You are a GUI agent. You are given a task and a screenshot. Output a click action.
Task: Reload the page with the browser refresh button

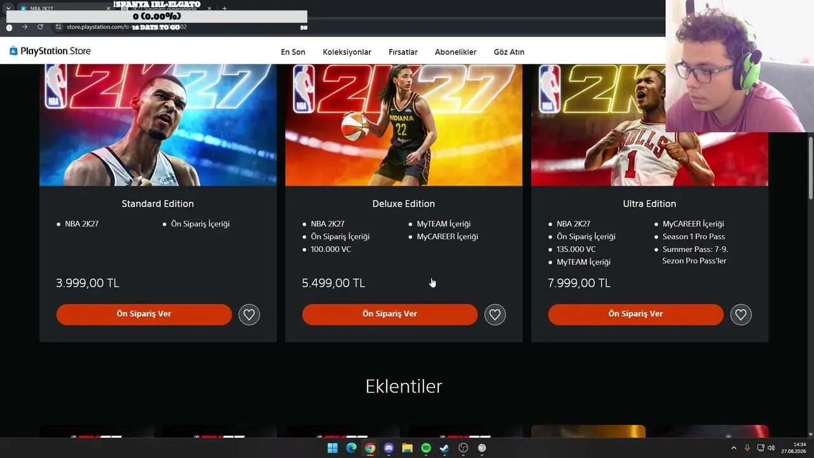40,27
